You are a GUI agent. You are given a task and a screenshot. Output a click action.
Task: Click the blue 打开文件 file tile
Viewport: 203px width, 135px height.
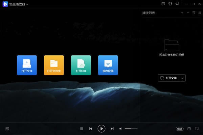tap(27, 65)
